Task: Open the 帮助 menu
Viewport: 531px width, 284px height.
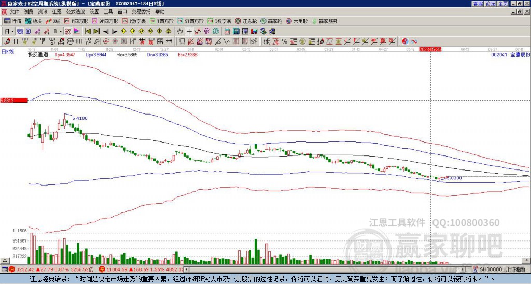Action: click(x=160, y=12)
